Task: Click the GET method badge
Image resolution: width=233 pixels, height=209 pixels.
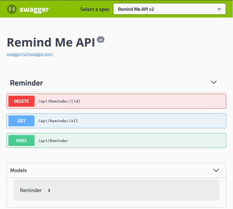Action: tap(21, 121)
